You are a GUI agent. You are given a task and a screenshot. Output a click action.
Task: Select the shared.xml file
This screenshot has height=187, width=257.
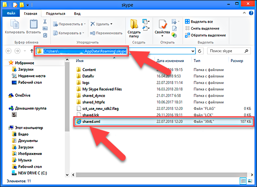(x=163, y=121)
